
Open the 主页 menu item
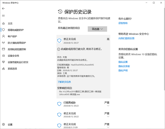10,23
